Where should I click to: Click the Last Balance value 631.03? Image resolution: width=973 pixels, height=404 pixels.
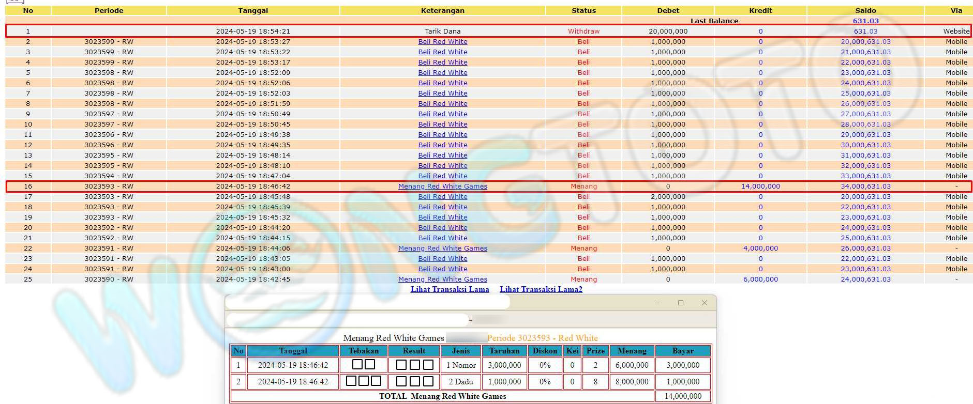pyautogui.click(x=865, y=21)
